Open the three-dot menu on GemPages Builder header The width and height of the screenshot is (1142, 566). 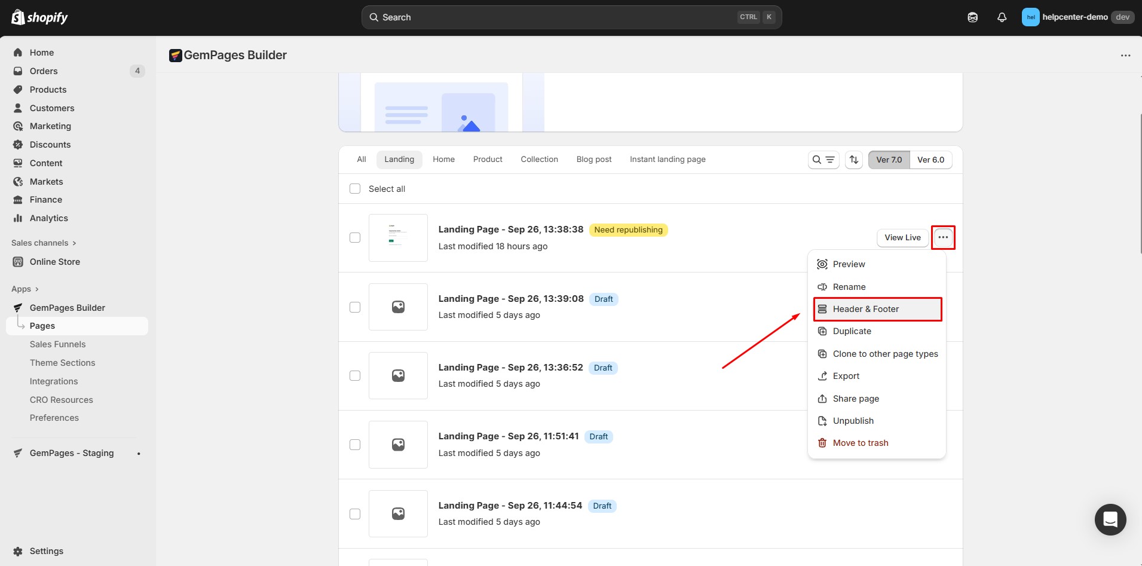[x=1126, y=55]
